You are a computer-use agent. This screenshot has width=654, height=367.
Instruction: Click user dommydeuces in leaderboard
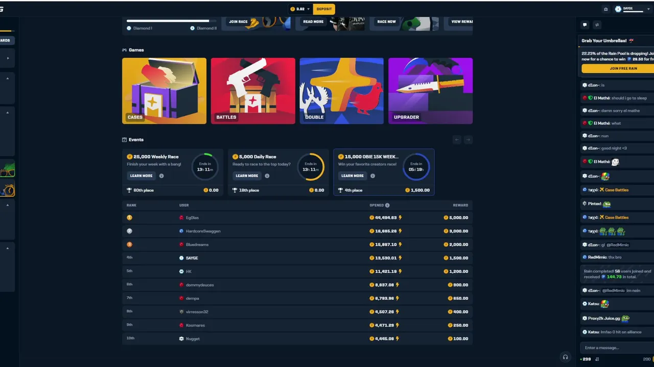[199, 285]
